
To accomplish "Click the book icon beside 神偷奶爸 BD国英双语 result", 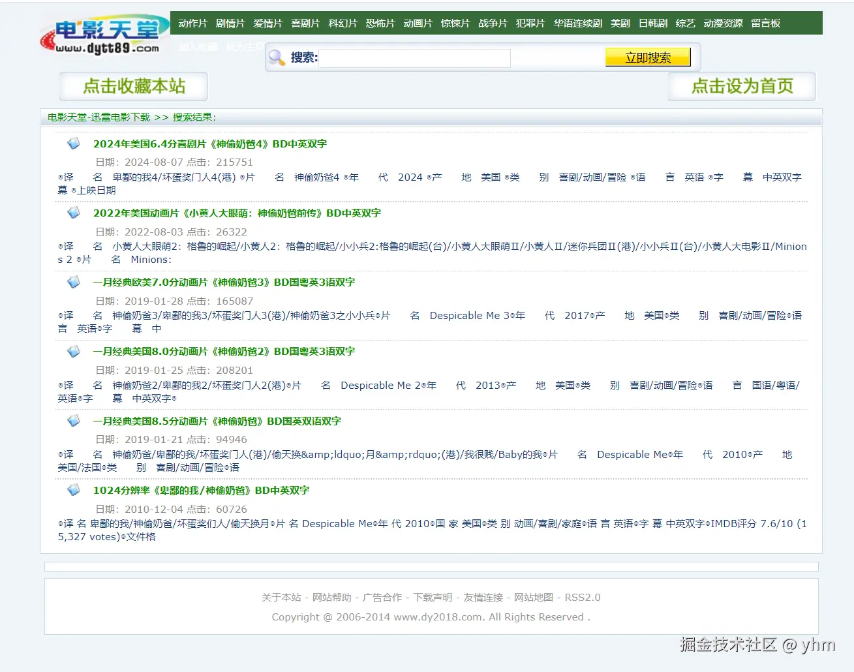I will click(74, 421).
